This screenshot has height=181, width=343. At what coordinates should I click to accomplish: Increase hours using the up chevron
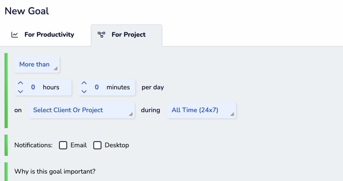[x=20, y=83]
